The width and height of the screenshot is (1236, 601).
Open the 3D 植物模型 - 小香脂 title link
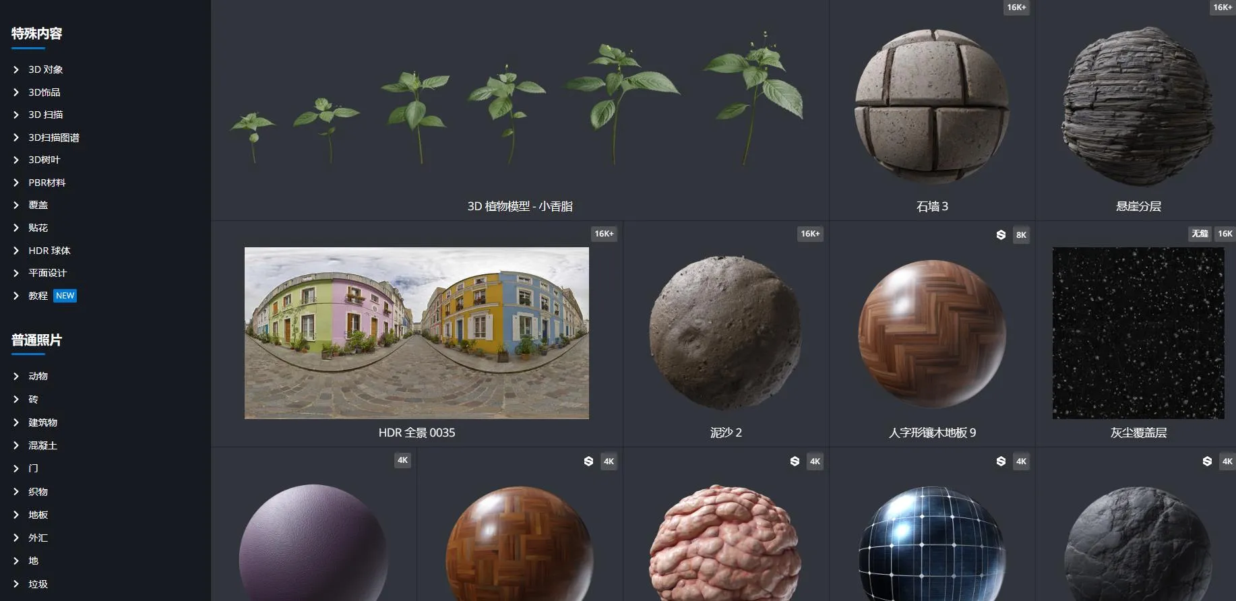click(520, 206)
